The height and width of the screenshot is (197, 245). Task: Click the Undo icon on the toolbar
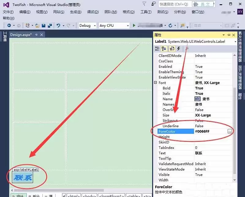pyautogui.click(x=58, y=25)
